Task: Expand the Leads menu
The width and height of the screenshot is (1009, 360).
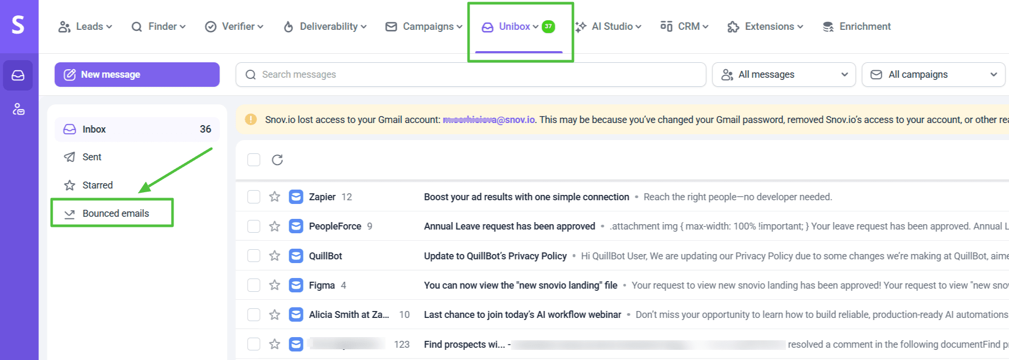Action: pos(85,27)
